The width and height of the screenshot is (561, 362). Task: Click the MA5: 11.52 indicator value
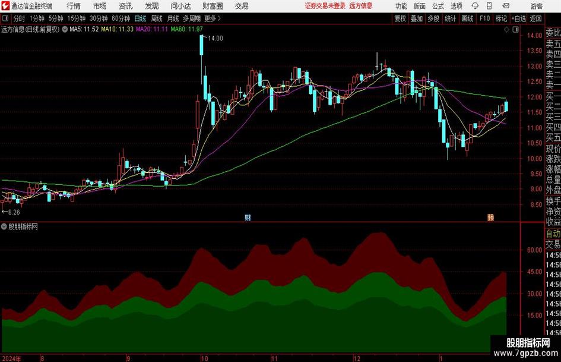[84, 29]
